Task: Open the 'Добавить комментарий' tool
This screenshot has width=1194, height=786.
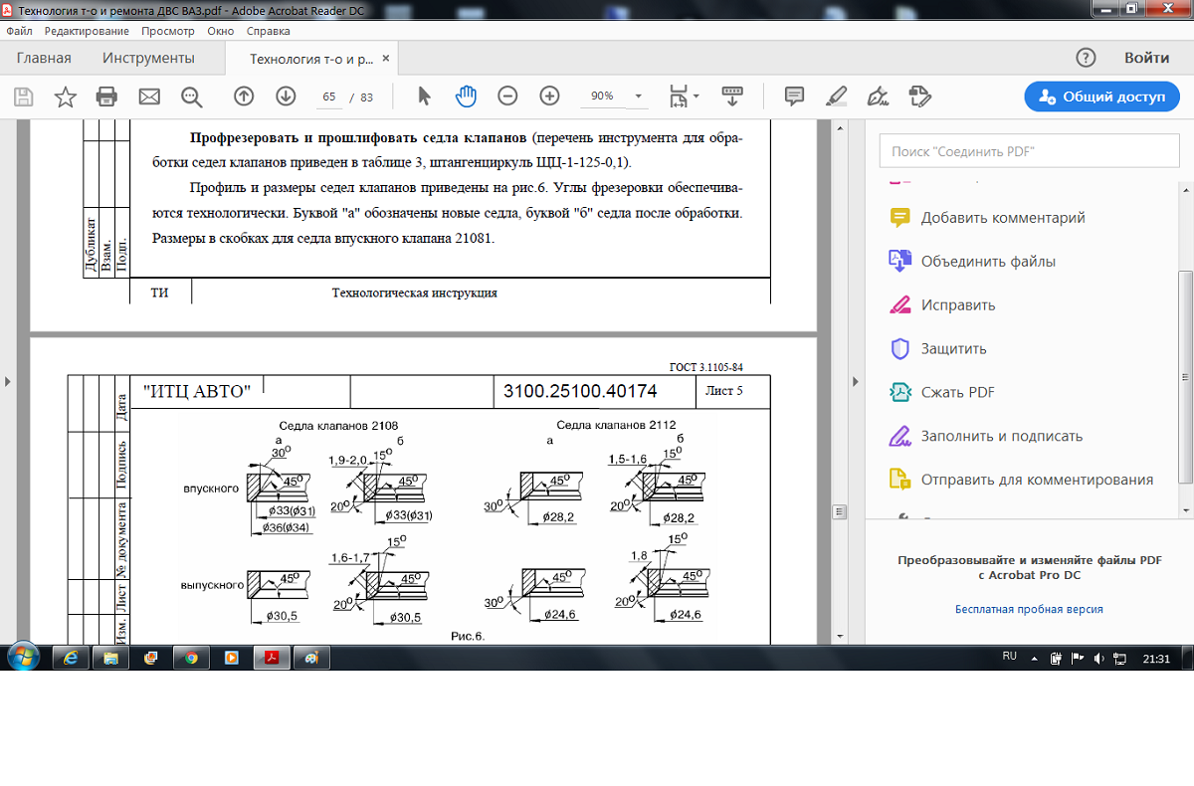Action: coord(1003,218)
